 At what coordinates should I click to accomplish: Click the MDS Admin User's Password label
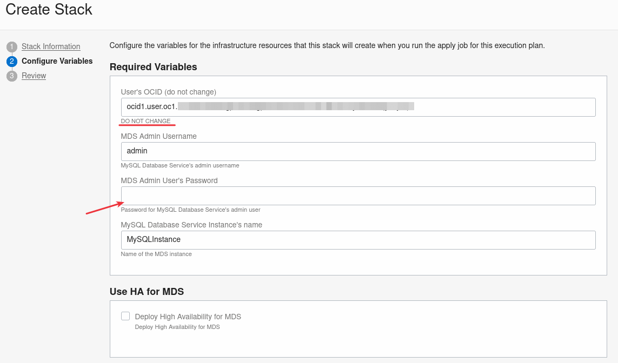pyautogui.click(x=169, y=180)
